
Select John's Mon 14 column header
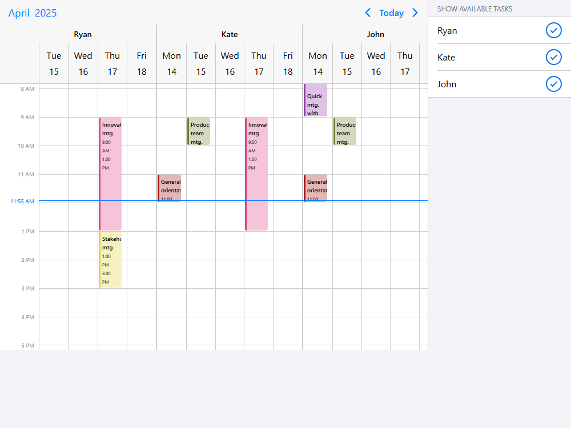tap(317, 64)
